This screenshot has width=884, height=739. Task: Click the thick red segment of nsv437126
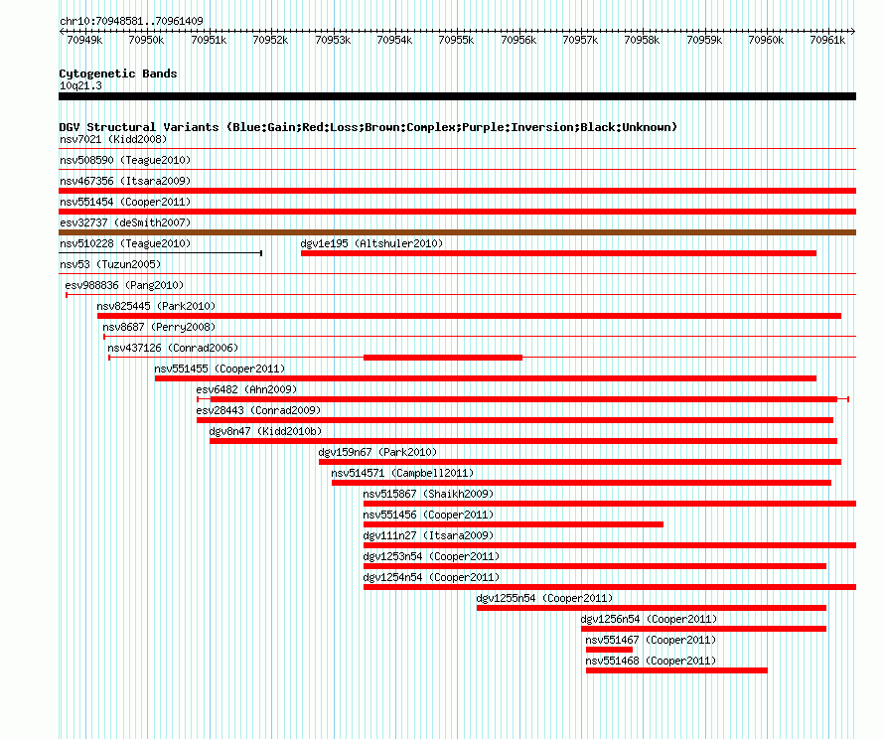(443, 358)
